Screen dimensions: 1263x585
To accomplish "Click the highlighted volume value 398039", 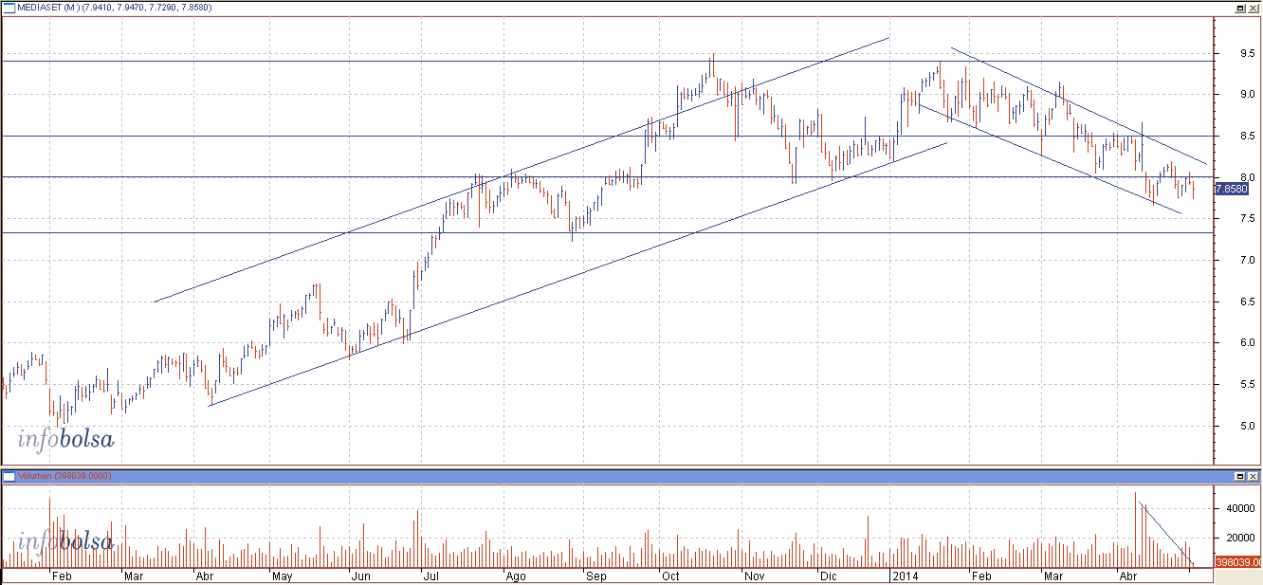I will (1236, 562).
